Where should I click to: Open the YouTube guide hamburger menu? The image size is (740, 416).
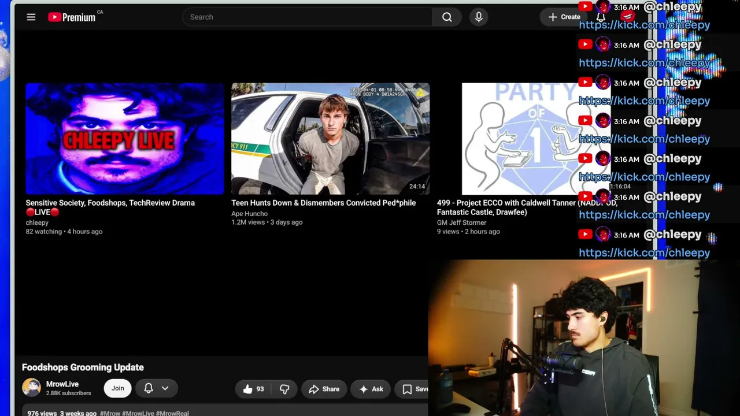tap(31, 17)
